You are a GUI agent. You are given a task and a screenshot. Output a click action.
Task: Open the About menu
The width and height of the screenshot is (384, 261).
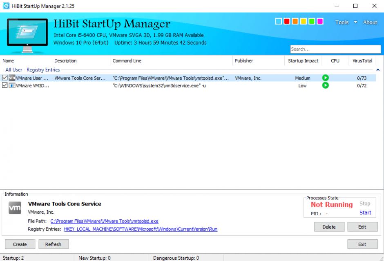coord(370,22)
